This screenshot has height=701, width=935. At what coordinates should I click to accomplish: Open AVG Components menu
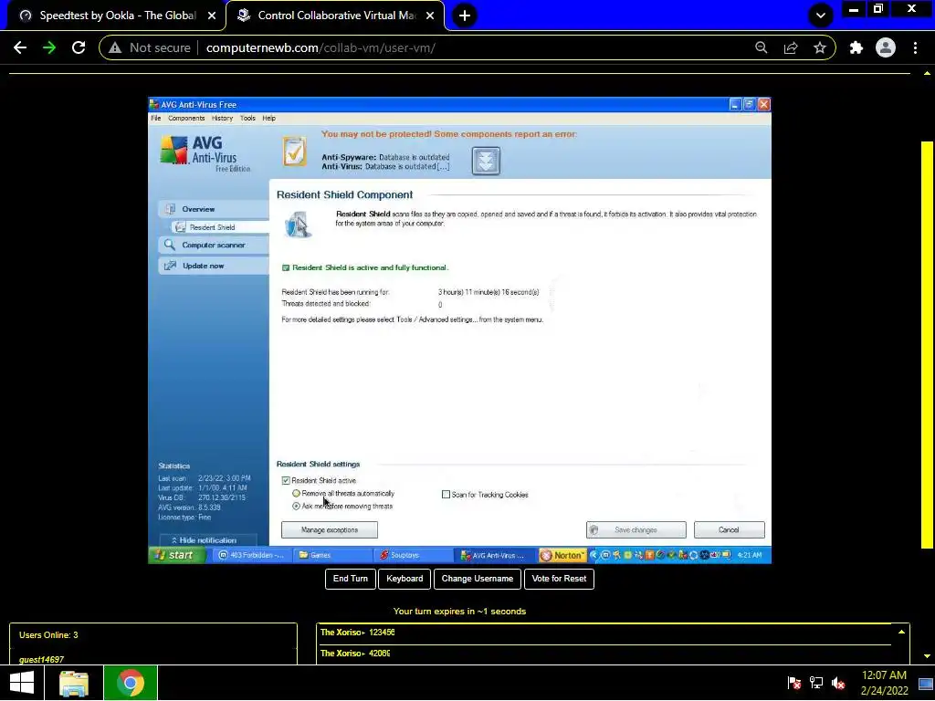186,118
